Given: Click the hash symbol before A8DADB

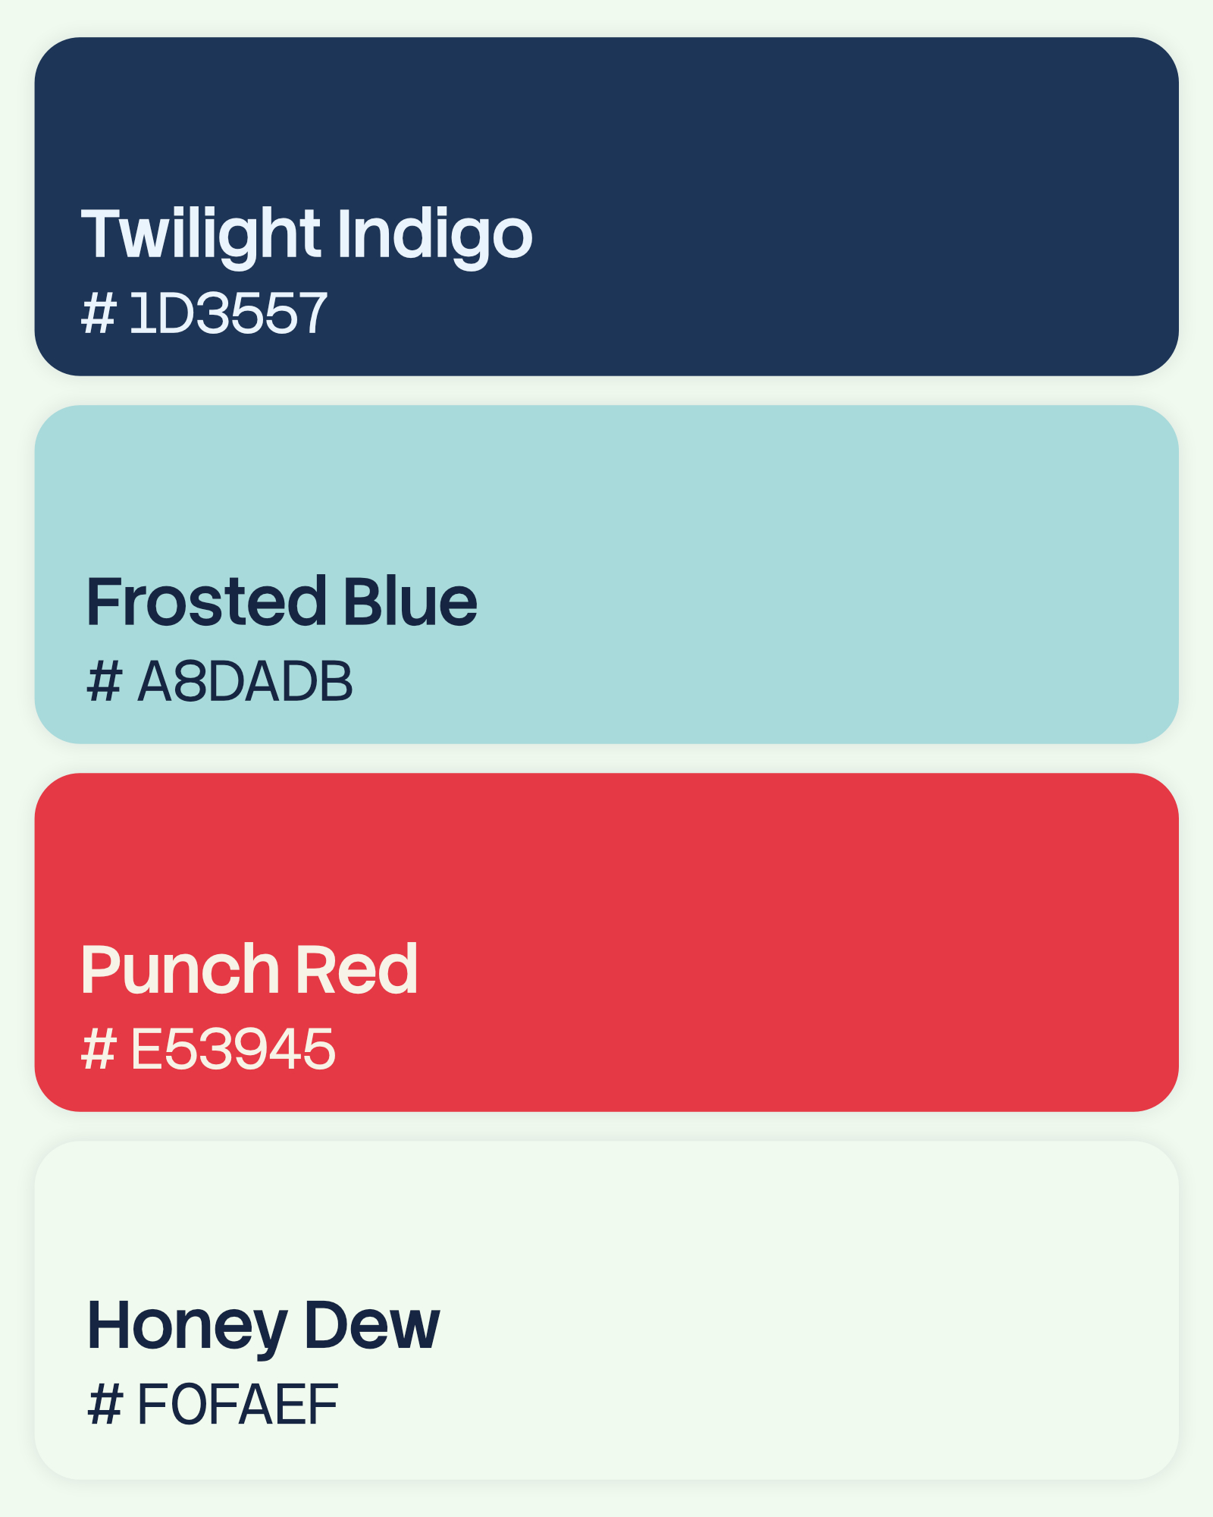Looking at the screenshot, I should click(104, 681).
